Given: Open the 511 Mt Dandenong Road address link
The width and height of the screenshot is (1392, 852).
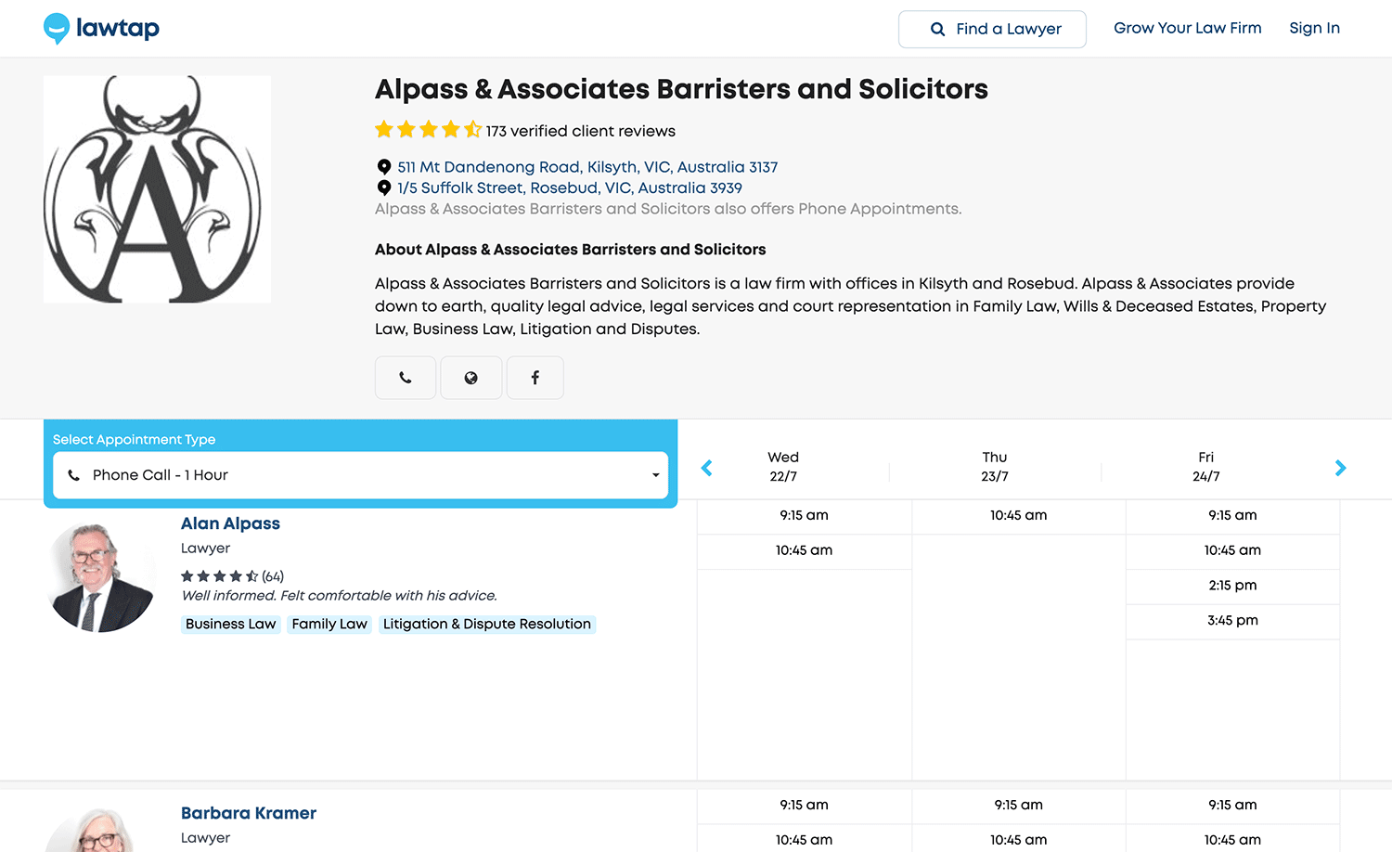Looking at the screenshot, I should click(587, 167).
